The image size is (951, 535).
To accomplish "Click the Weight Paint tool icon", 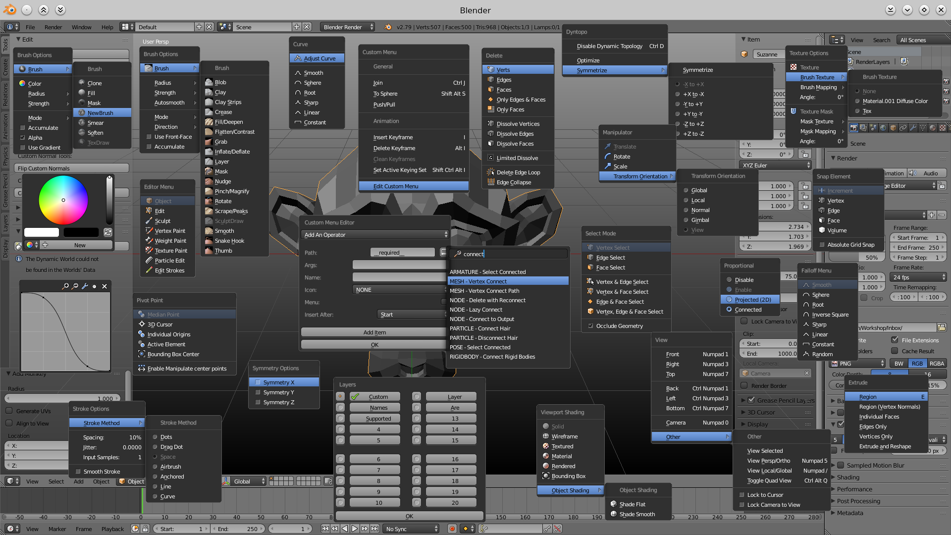I will point(149,240).
